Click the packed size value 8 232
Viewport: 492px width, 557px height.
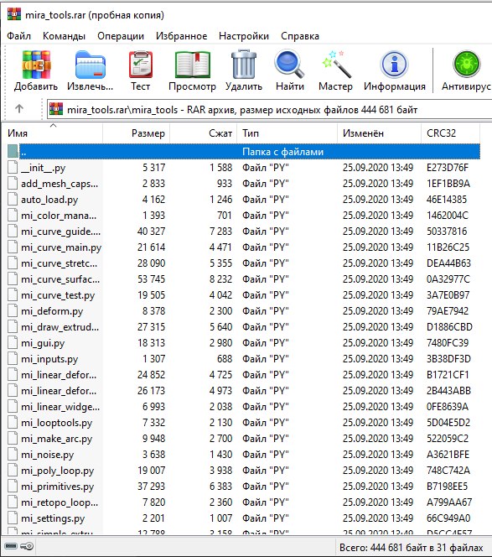220,279
